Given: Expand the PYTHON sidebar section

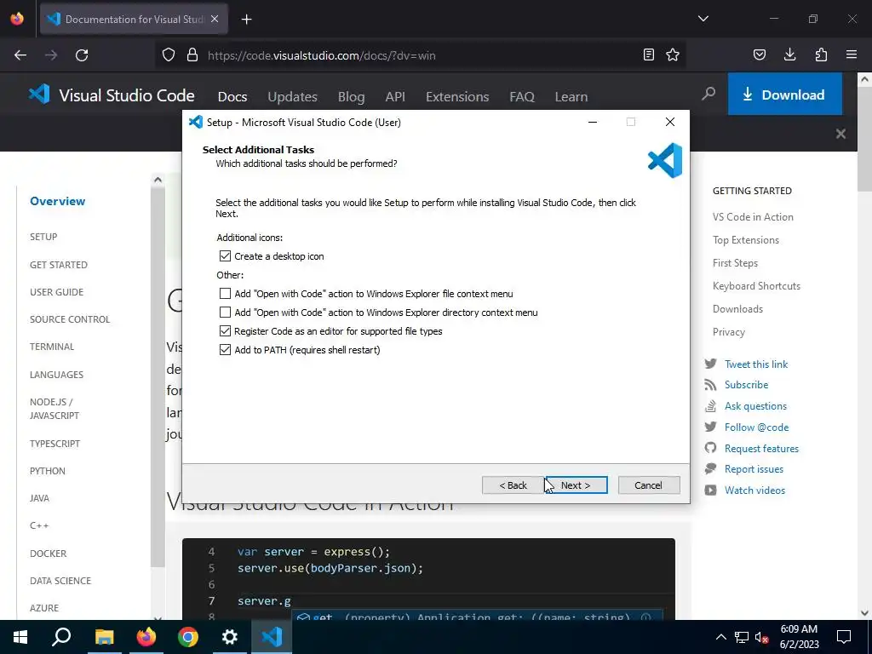Looking at the screenshot, I should (48, 471).
